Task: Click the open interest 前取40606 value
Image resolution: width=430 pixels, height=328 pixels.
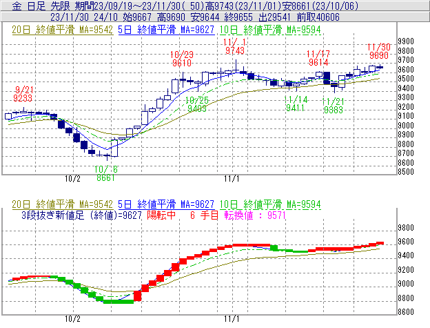Action: (x=318, y=17)
